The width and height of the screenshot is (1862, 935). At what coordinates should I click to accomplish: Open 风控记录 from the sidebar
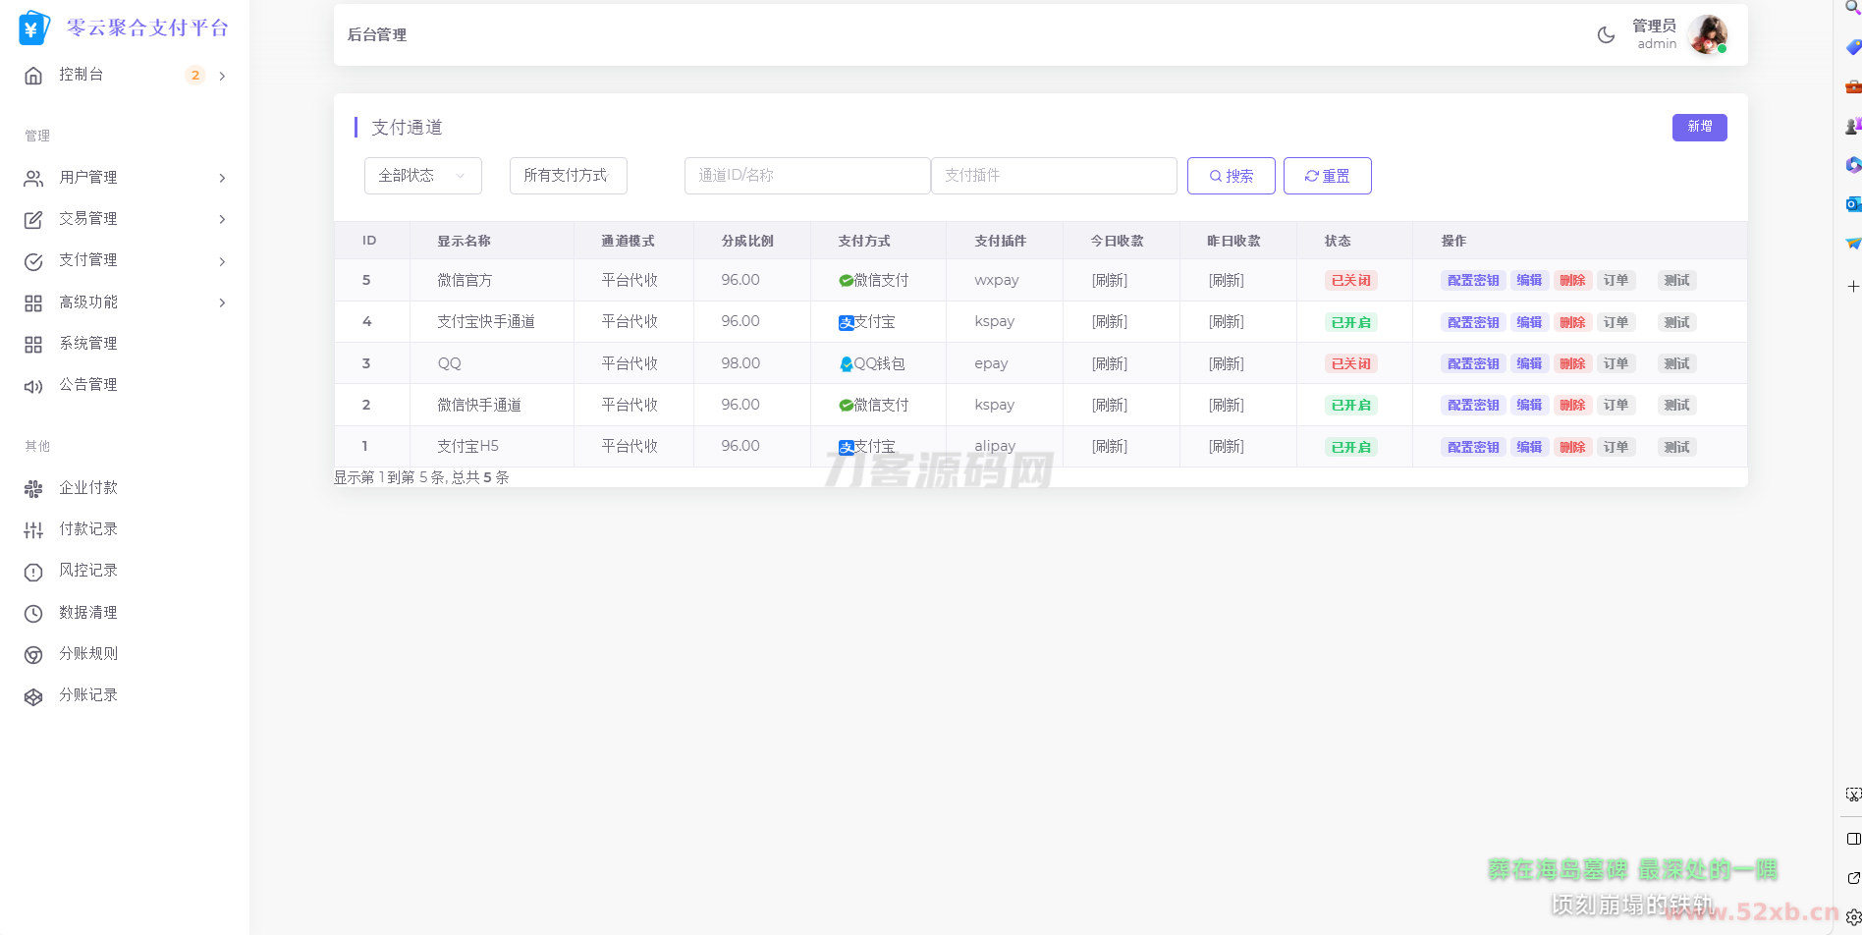87,571
